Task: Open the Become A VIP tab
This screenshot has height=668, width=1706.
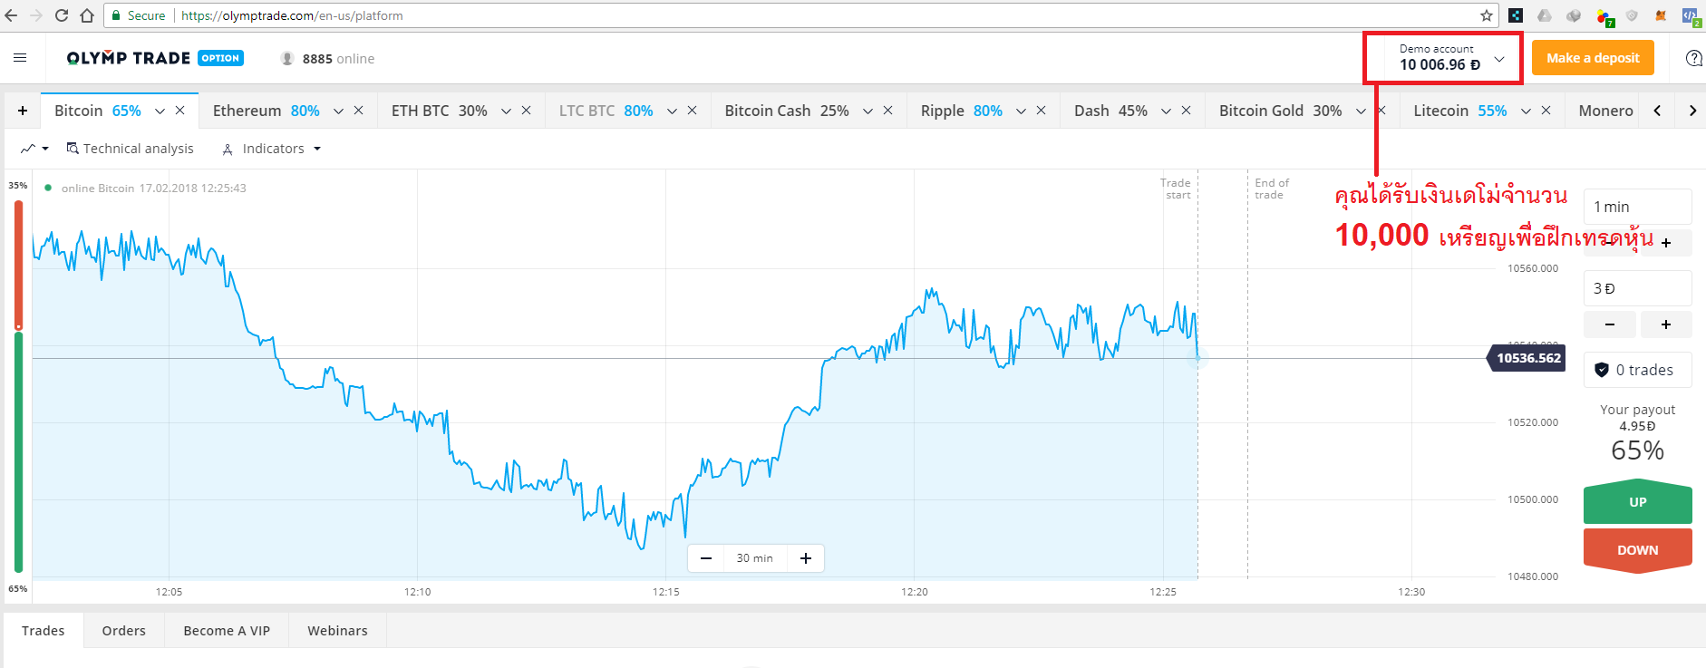Action: click(x=227, y=631)
